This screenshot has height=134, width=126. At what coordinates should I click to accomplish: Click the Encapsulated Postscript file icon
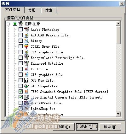(26, 58)
